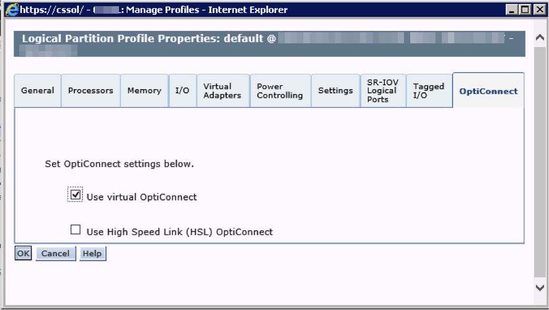Click the scrollbar down arrow
549x310 pixels.
(x=539, y=287)
